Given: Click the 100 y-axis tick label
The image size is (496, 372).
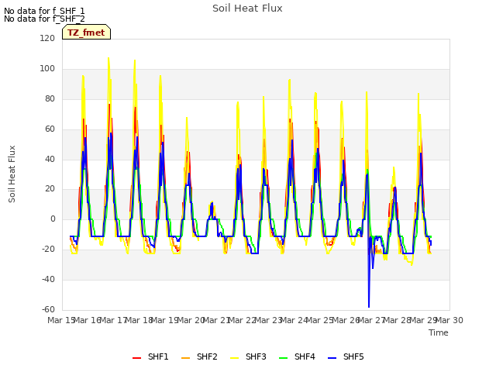Looking at the screenshot, I should pos(47,68).
